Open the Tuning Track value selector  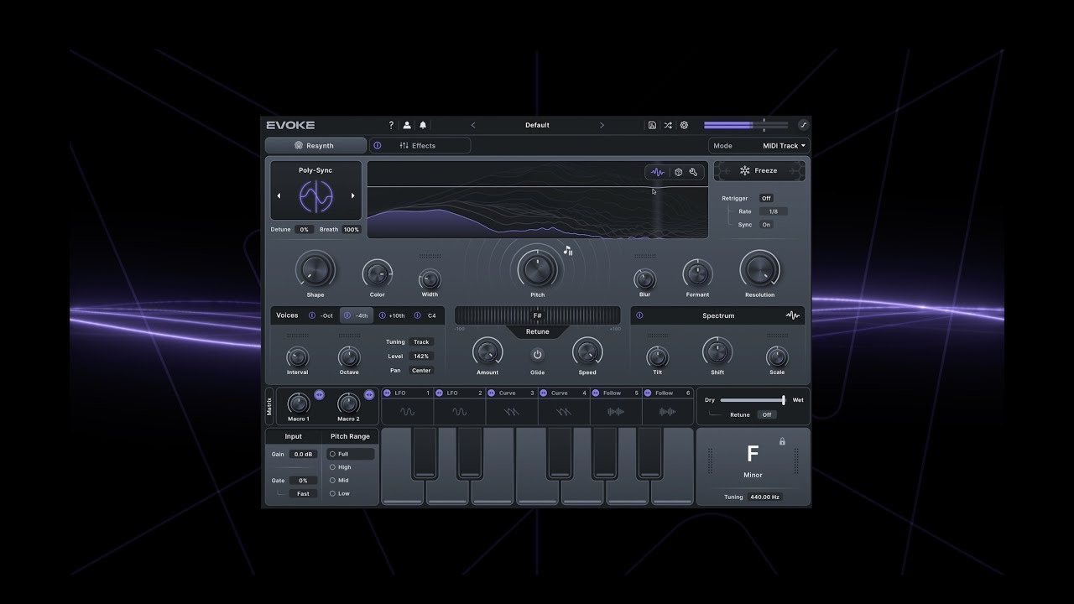click(x=421, y=341)
